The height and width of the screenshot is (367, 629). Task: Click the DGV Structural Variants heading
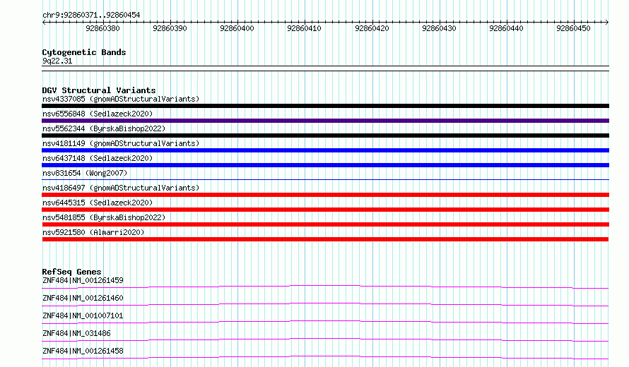click(x=99, y=90)
